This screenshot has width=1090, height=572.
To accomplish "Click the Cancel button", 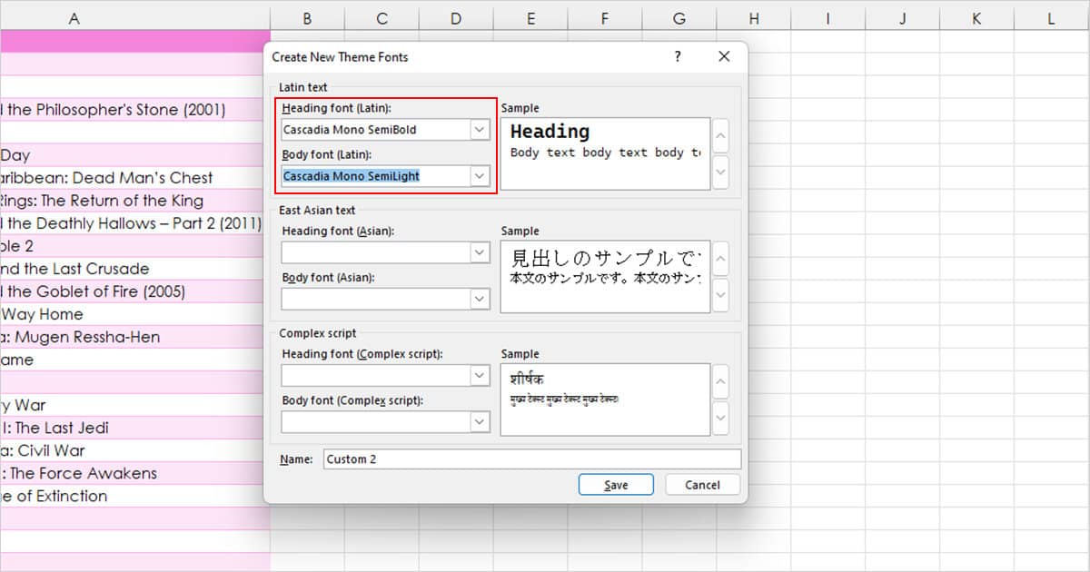I will coord(701,484).
